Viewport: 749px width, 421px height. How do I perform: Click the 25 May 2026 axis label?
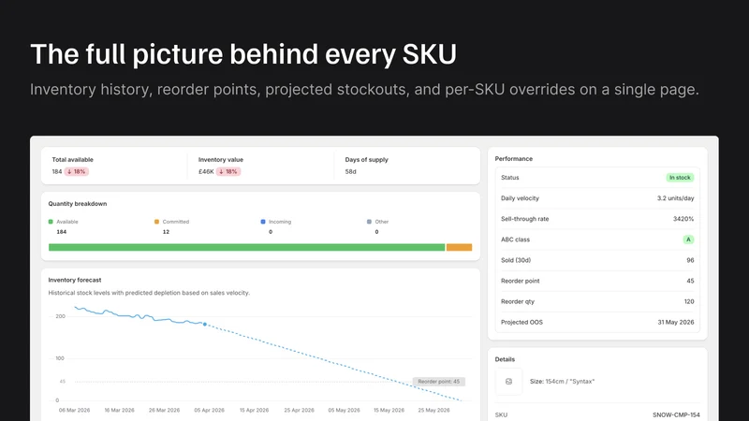433,410
